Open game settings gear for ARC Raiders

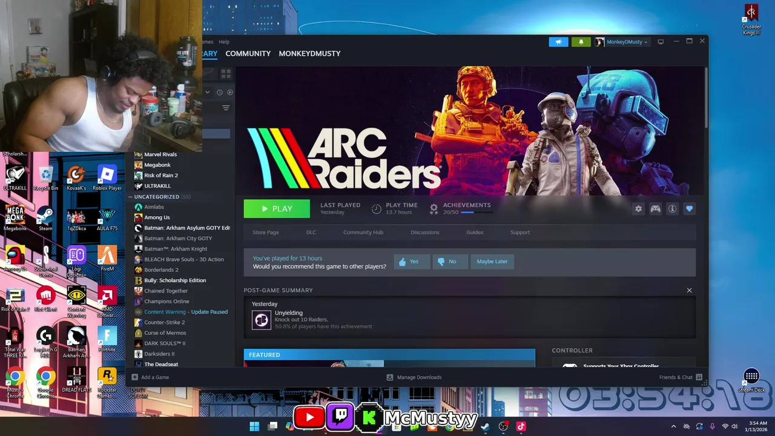pos(638,208)
